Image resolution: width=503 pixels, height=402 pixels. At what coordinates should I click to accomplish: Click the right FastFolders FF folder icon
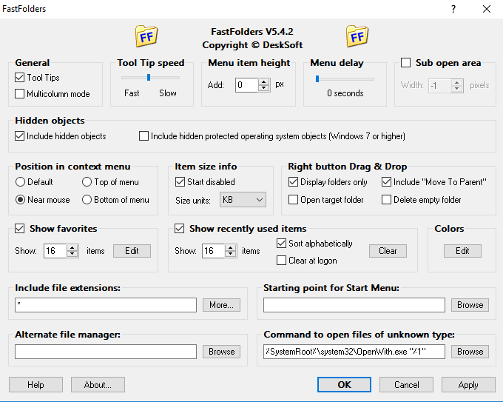357,36
